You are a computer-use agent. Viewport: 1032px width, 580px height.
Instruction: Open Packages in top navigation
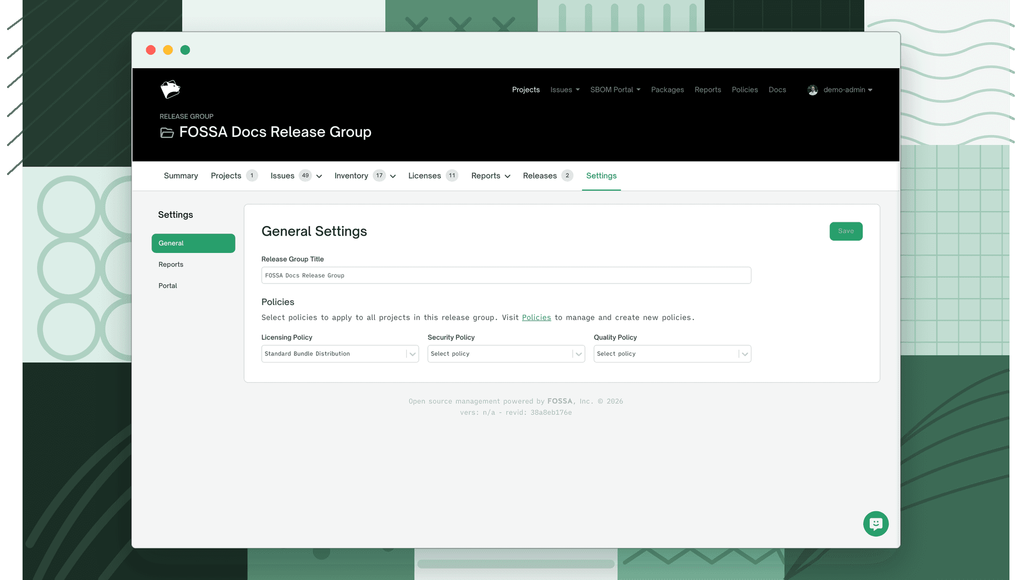[668, 90]
